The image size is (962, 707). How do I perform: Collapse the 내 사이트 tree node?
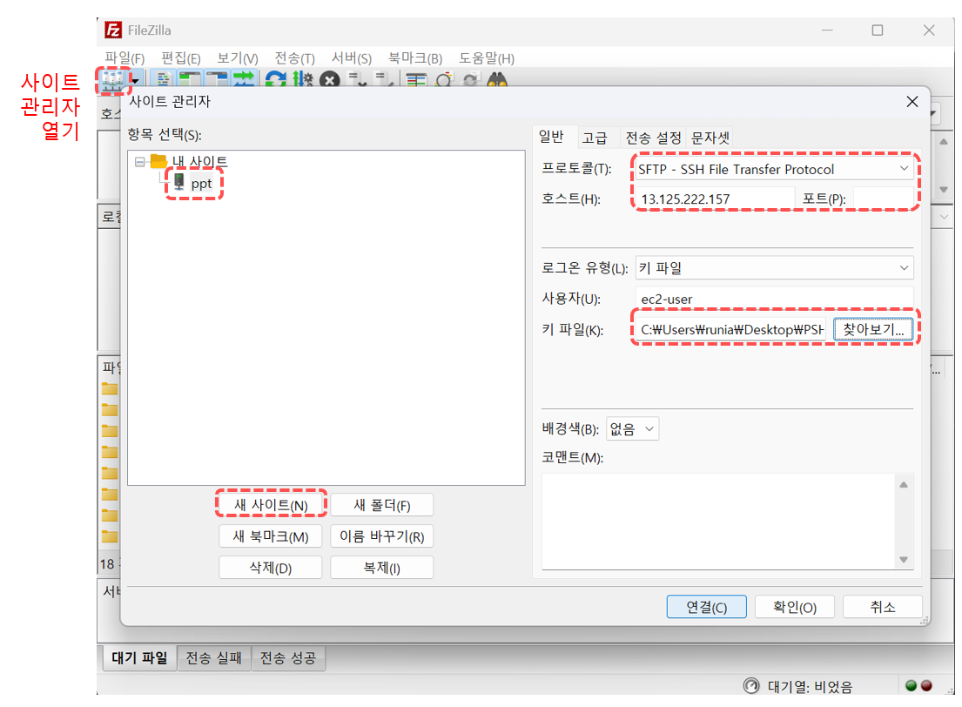pyautogui.click(x=140, y=162)
